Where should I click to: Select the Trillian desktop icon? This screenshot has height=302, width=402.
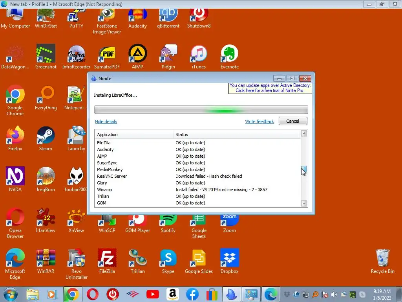tap(138, 261)
